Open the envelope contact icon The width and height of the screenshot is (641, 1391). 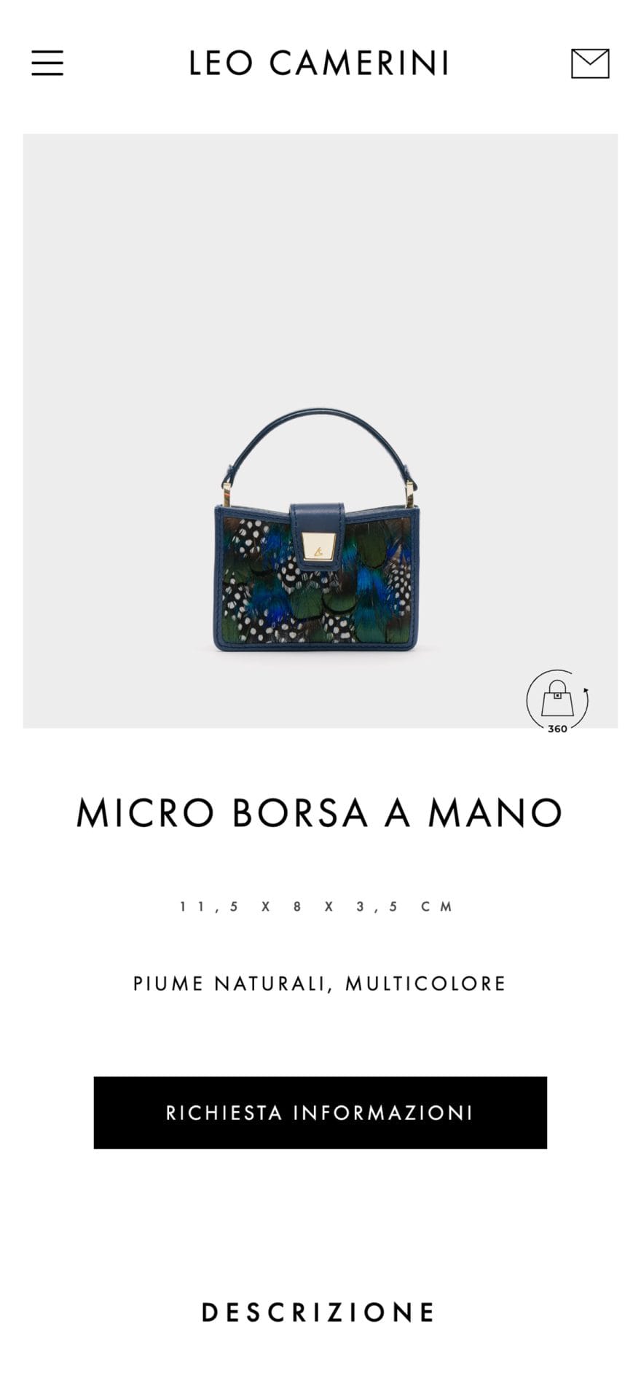pyautogui.click(x=590, y=63)
